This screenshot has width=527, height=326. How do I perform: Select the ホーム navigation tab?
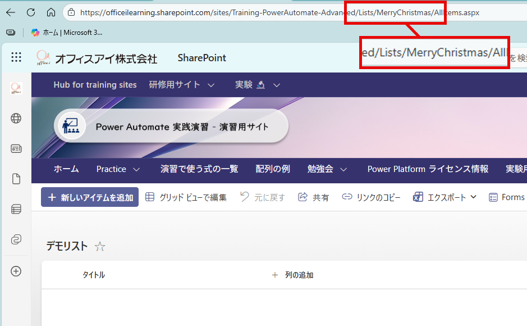[x=66, y=169]
